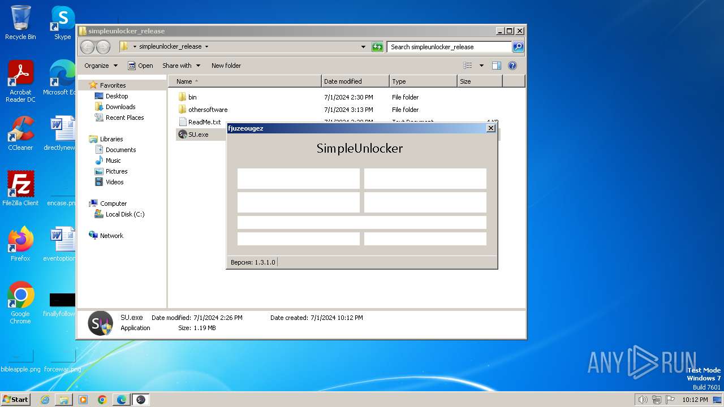Open Windows Media Player taskbar icon
Screen dimensions: 724x407
tap(83, 400)
